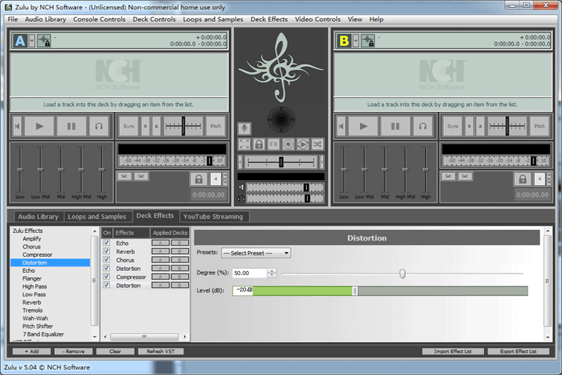Toggle Echo applied to deck B
Image resolution: width=562 pixels, height=375 pixels.
click(x=180, y=243)
